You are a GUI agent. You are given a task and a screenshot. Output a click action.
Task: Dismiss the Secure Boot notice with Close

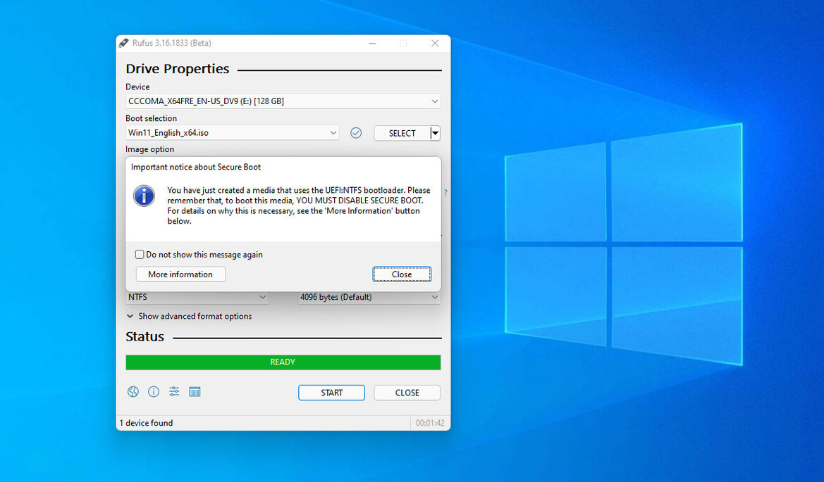pos(402,274)
